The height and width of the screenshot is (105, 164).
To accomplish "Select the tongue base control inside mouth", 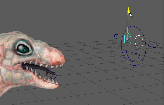I will [x=23, y=64].
